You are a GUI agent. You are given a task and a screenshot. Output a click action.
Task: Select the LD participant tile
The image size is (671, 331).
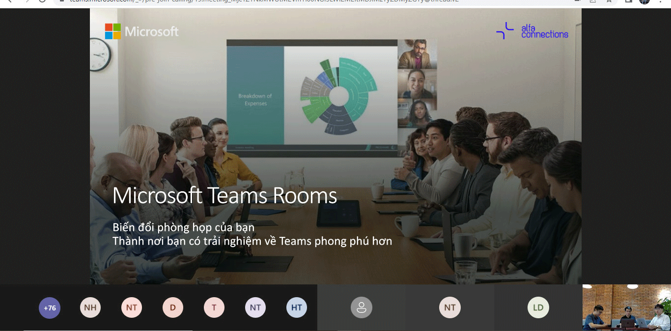[538, 308]
